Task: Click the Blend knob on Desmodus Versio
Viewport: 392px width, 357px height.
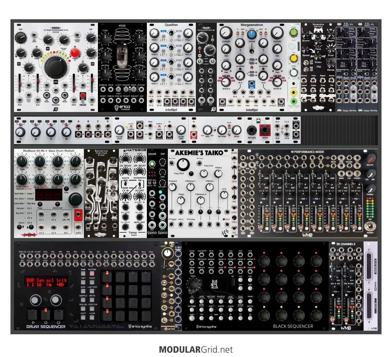Action: 306,35
